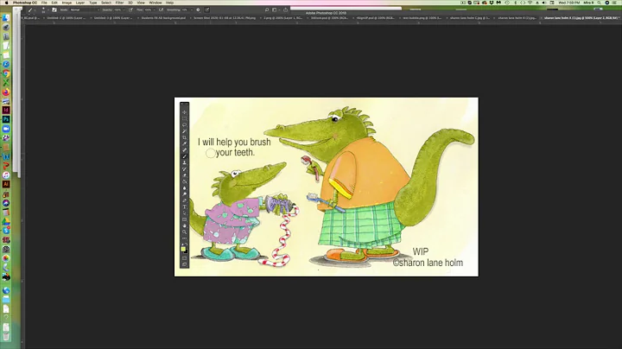Select the Eraser tool
Image resolution: width=622 pixels, height=349 pixels.
(x=185, y=174)
